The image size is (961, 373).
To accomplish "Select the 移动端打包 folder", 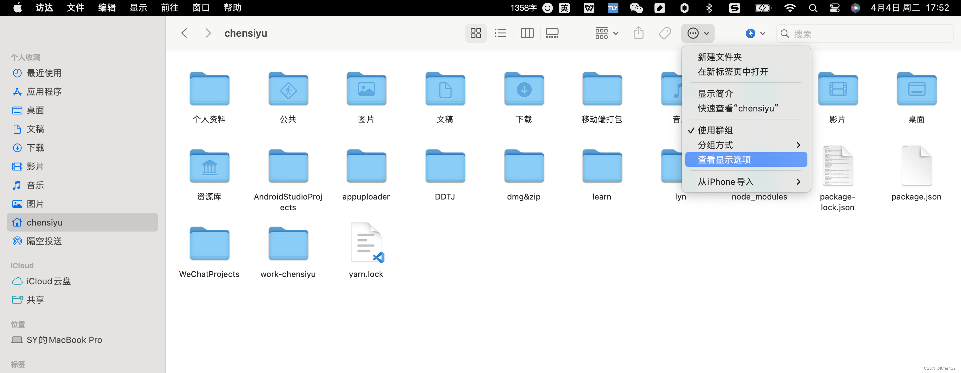I will 602,89.
